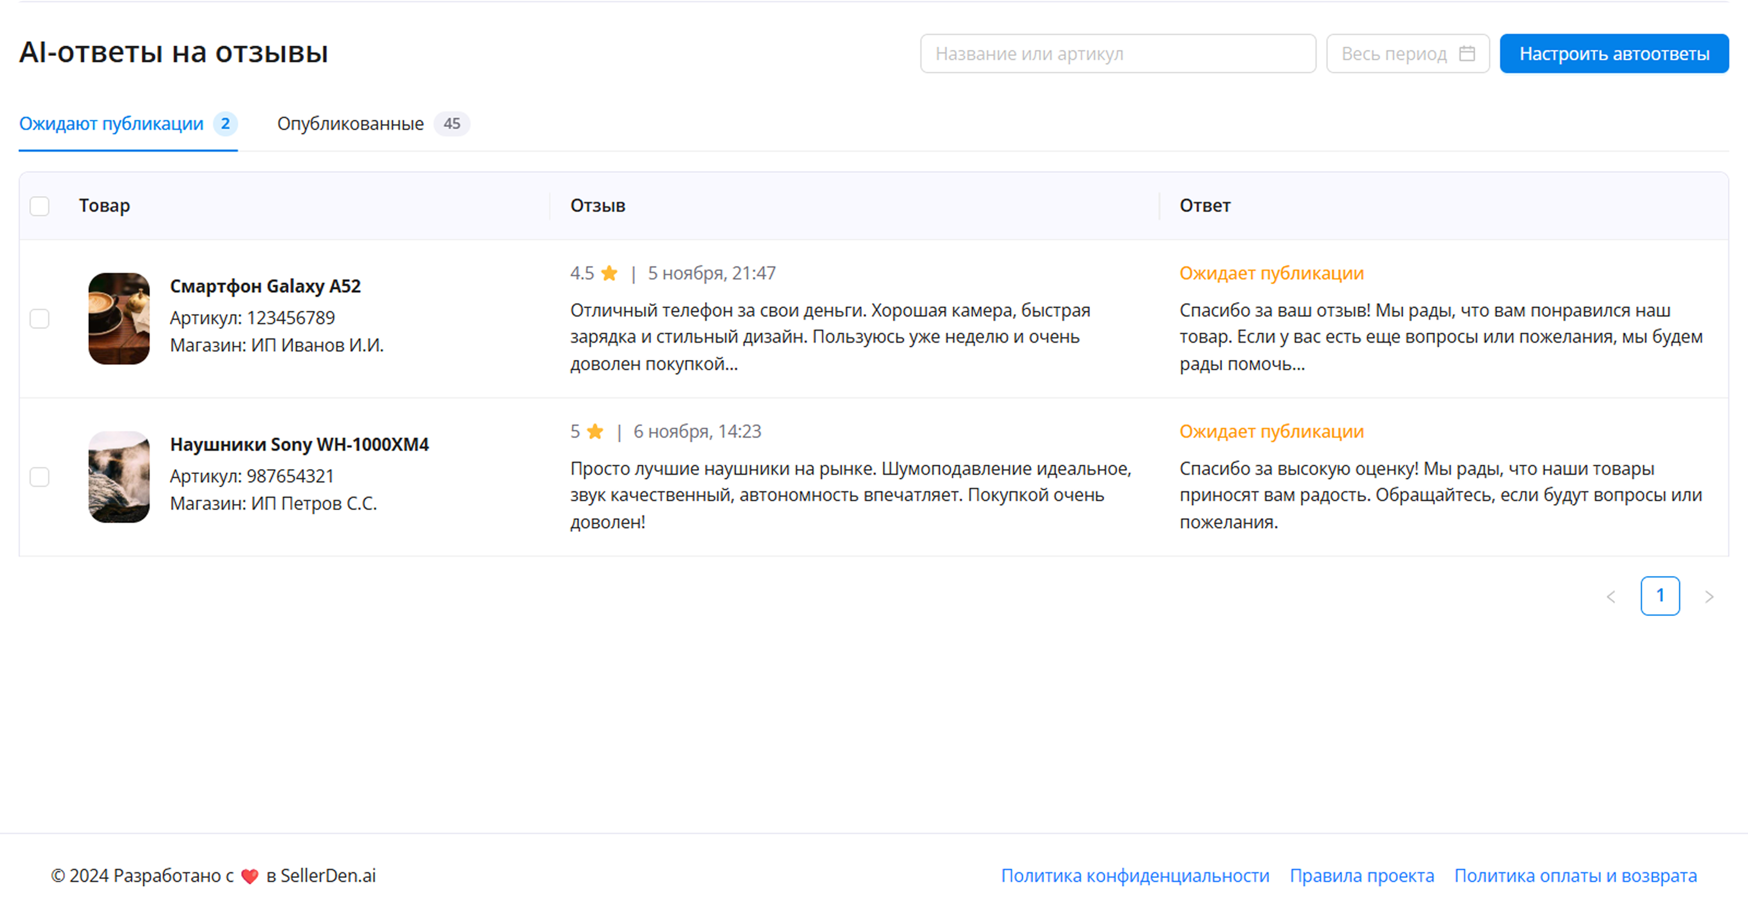Go to previous page with left arrow
This screenshot has width=1748, height=918.
(x=1611, y=596)
